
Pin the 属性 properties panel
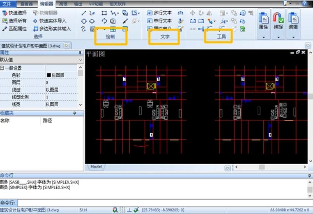[80, 53]
